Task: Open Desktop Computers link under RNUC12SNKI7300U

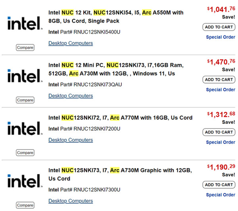Action: [71, 201]
